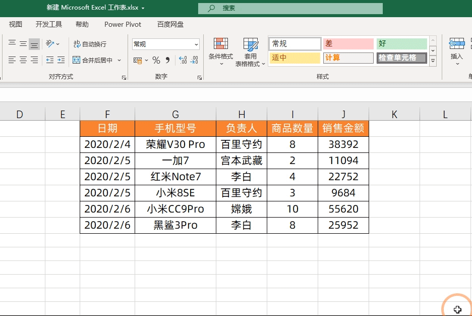Toggle bottom vertical alignment button
Viewport: 472px width, 316px height.
point(34,44)
